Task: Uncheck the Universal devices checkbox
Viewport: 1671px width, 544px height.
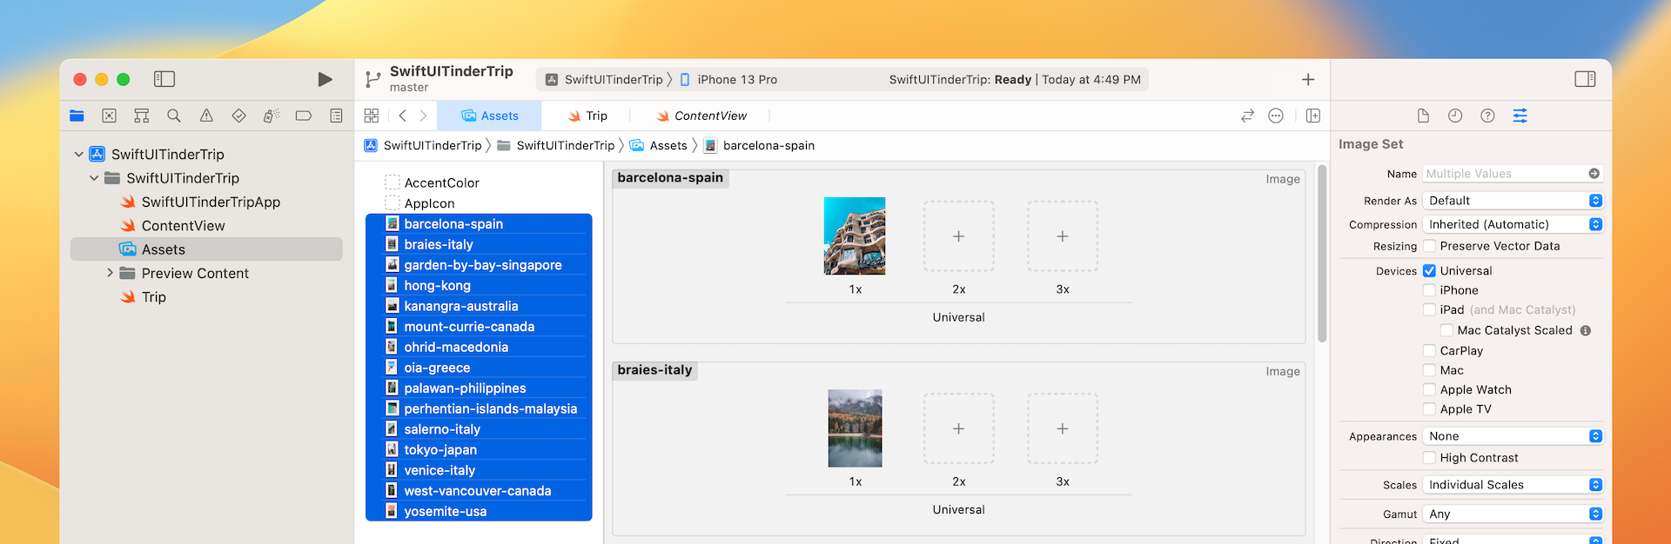Action: point(1429,271)
